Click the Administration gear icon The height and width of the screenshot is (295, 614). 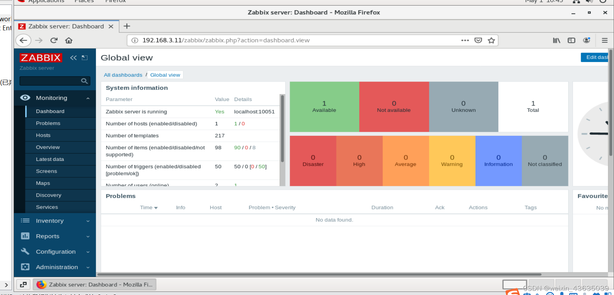[25, 267]
